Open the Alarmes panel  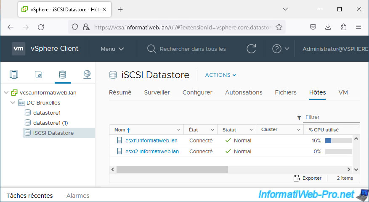pos(78,195)
